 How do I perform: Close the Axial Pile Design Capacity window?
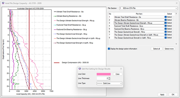tap(177, 3)
